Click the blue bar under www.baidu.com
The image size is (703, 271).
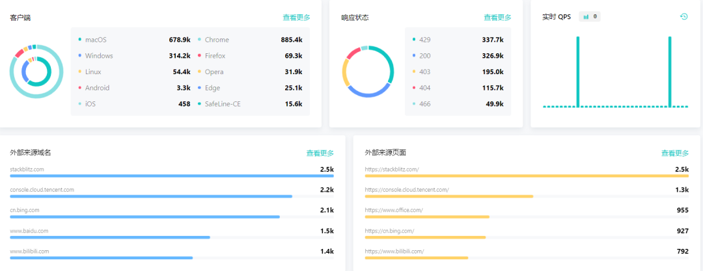pyautogui.click(x=110, y=237)
